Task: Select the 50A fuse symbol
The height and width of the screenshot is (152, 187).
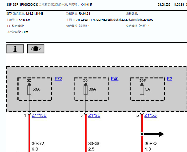Action: point(29,90)
